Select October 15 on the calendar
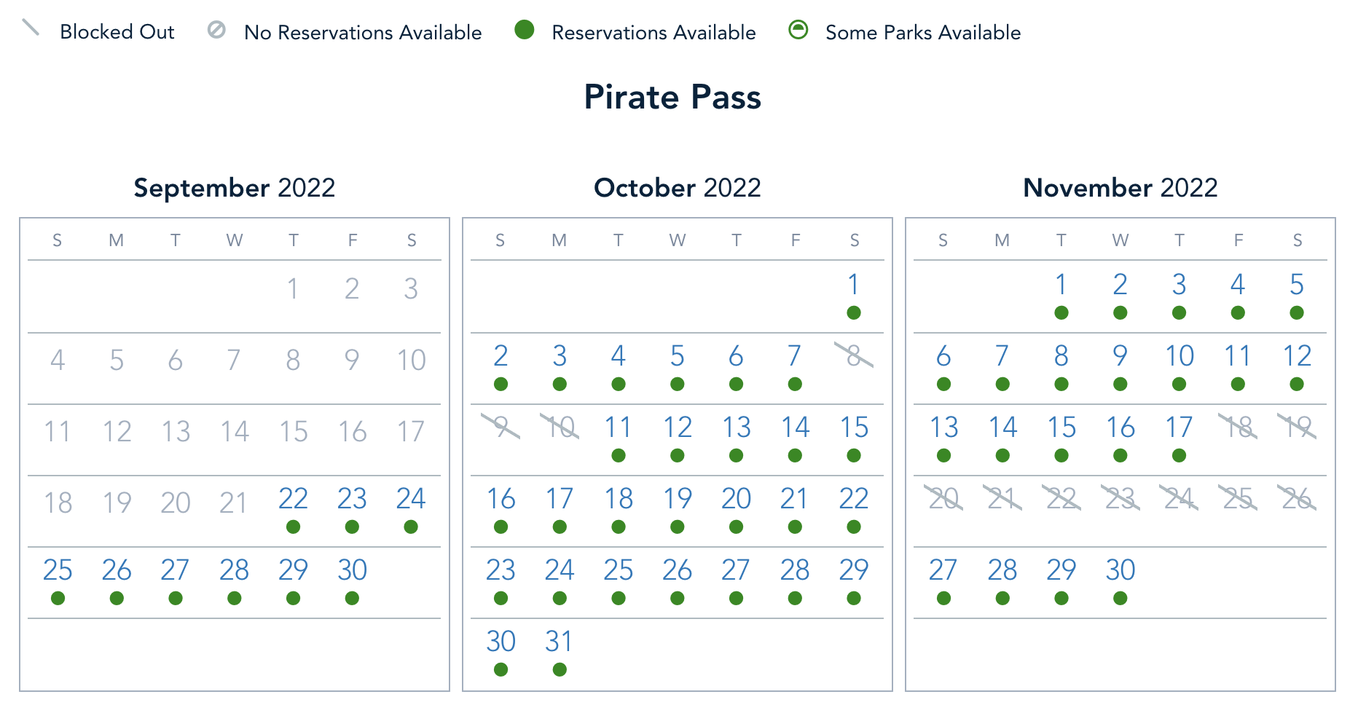This screenshot has width=1358, height=713. click(x=854, y=428)
